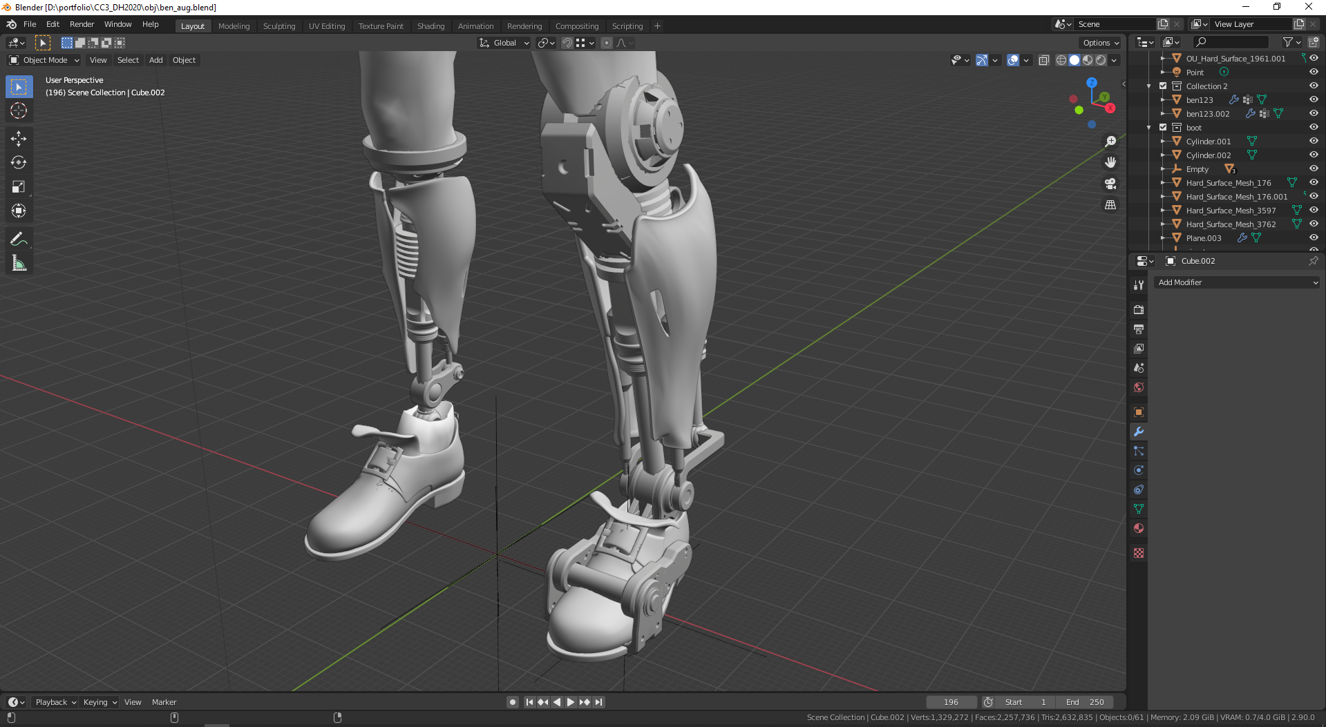Select the Scale tool
Screen dimensions: 1326x727
(x=19, y=187)
